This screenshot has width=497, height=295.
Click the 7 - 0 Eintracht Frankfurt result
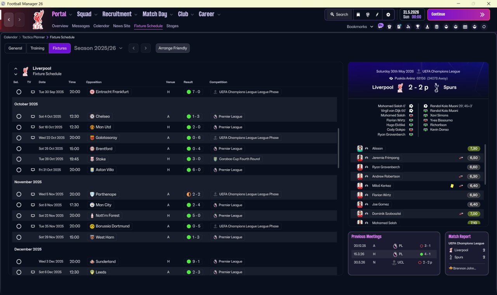point(193,92)
